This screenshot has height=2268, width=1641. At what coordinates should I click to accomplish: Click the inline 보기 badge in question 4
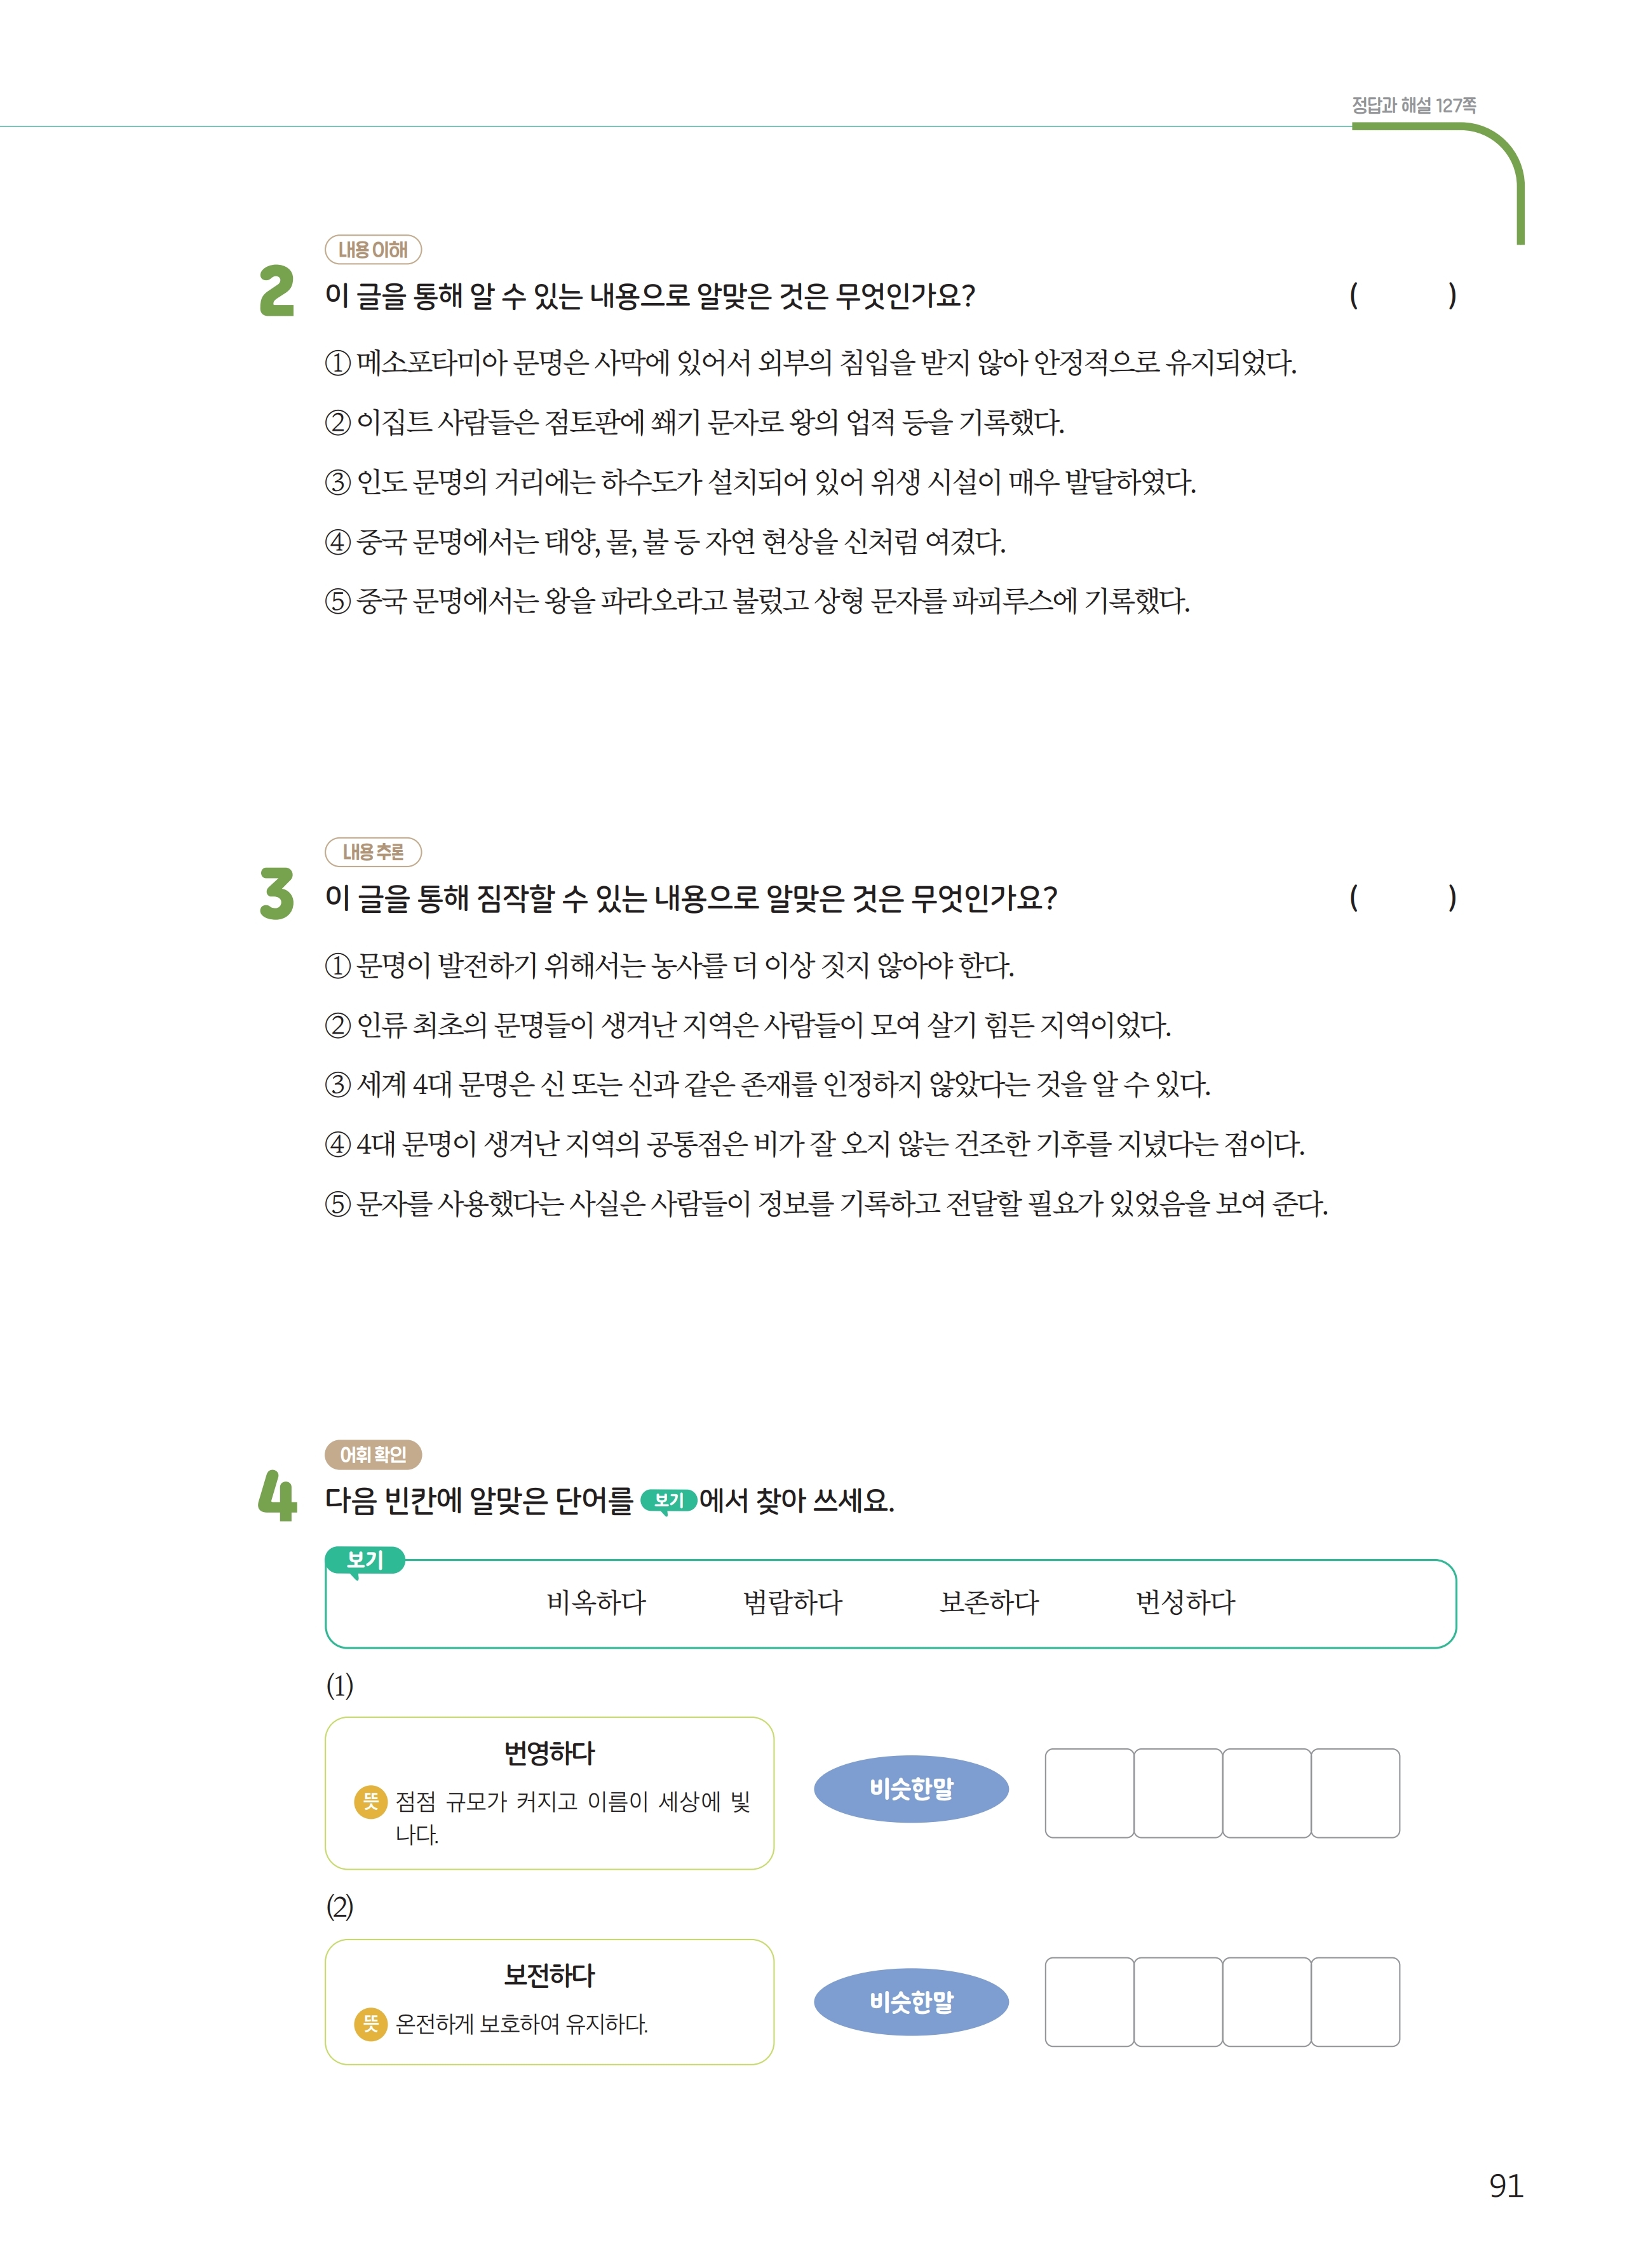(x=667, y=1500)
